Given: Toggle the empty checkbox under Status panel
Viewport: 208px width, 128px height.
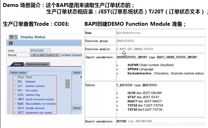Looking at the screenshot, I should point(76,113).
